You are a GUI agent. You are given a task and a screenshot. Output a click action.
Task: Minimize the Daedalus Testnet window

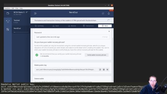105,5
